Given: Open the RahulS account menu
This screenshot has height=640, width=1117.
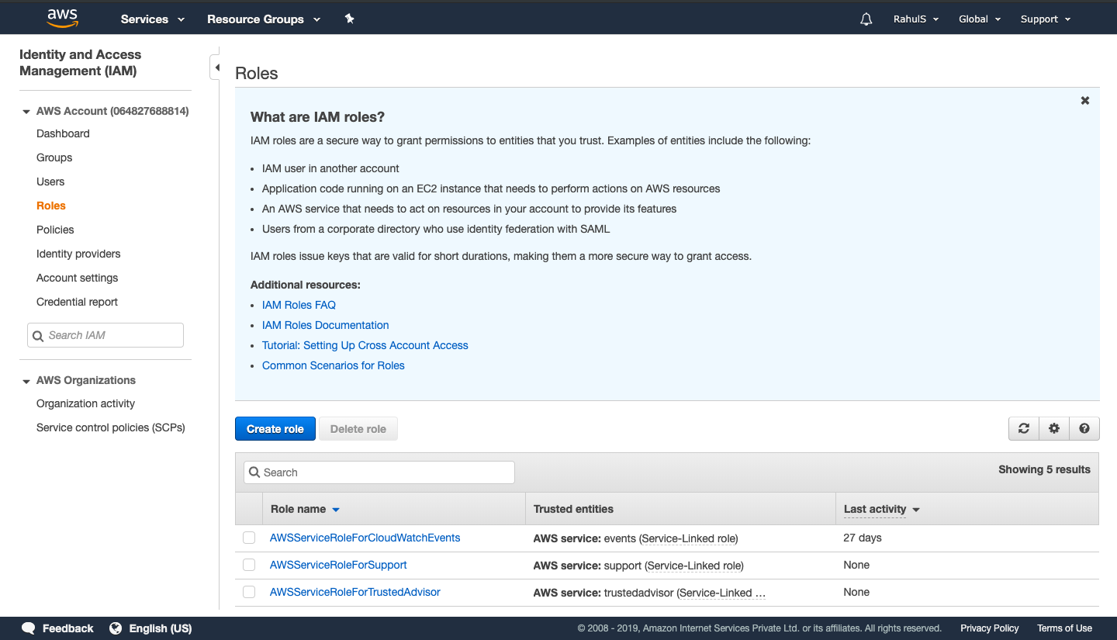Looking at the screenshot, I should (916, 19).
